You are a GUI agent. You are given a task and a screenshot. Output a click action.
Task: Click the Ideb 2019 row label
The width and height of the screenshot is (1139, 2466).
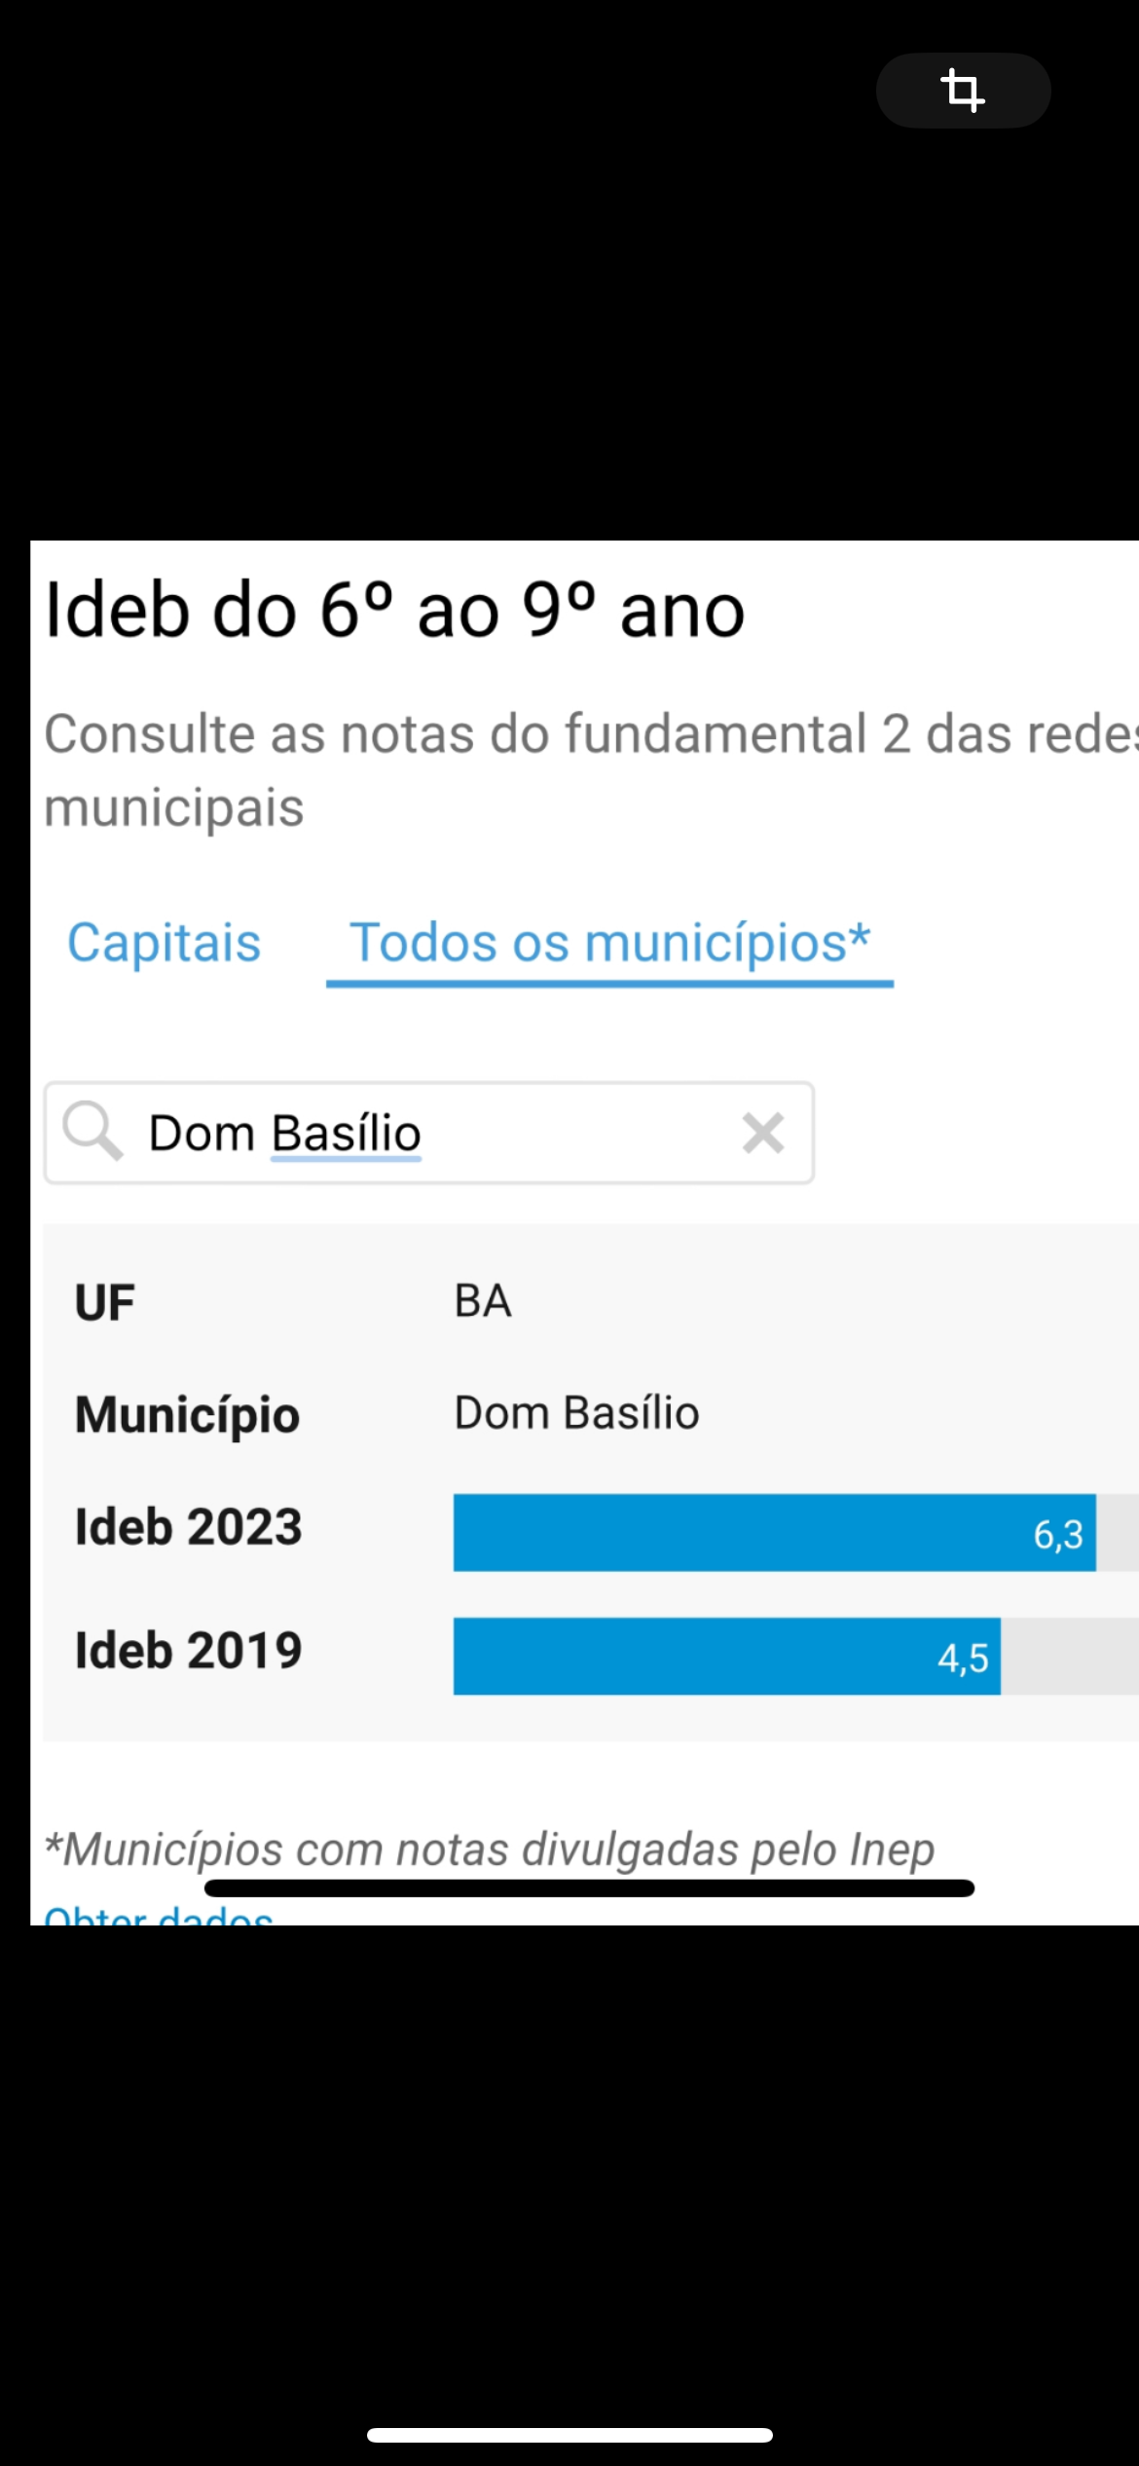pyautogui.click(x=189, y=1651)
